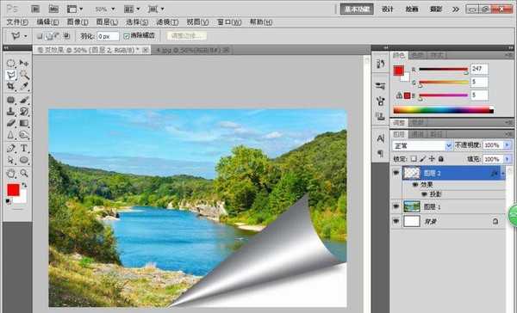Open the zoom level 50% dropdown

[105, 9]
